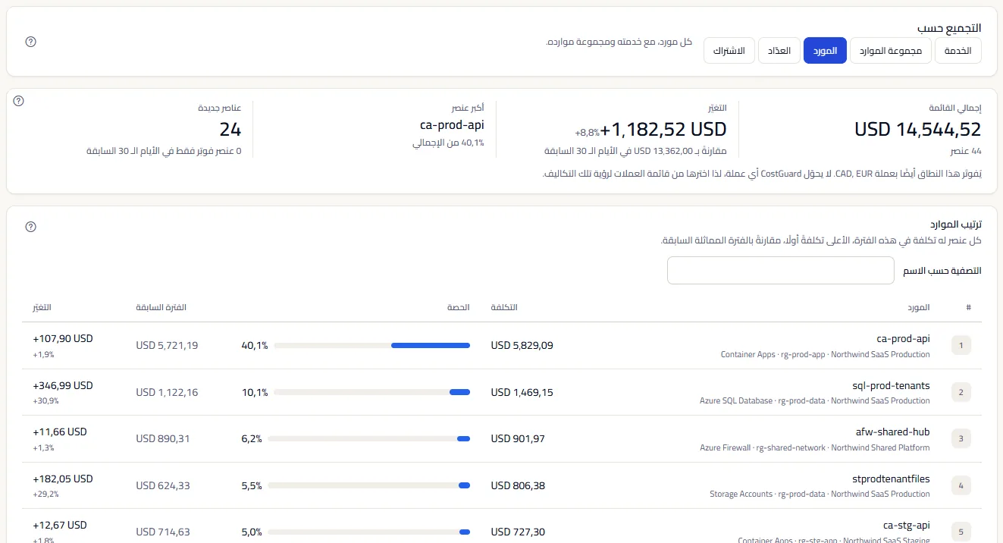Viewport: 1003px width, 543px height.
Task: Sort by the المورد column header
Action: click(920, 307)
